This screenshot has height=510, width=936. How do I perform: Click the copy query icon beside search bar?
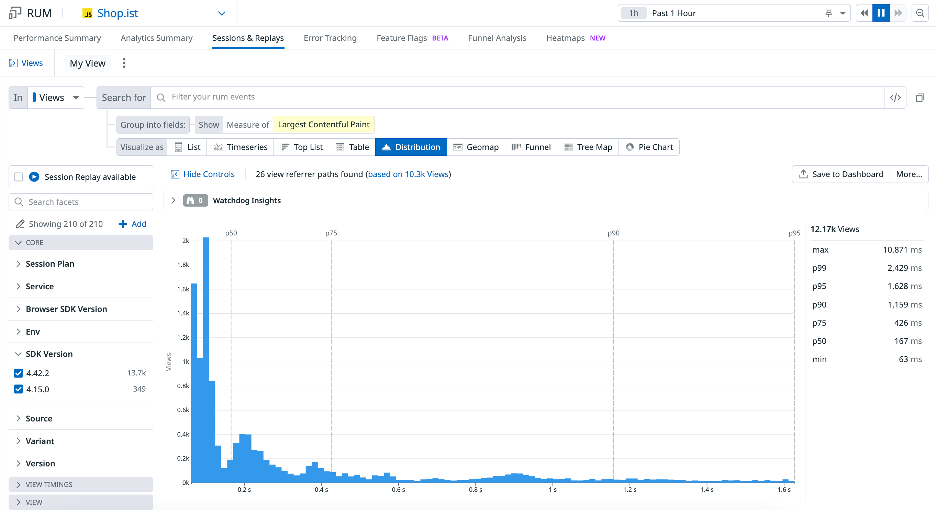point(920,97)
